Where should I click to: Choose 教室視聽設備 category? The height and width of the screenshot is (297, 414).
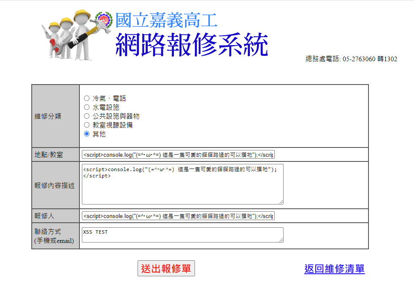click(87, 125)
